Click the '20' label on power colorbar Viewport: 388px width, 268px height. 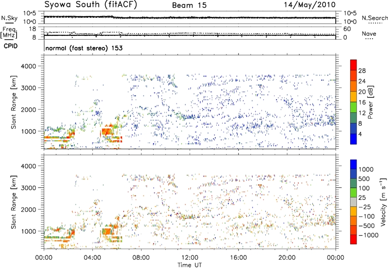362,92
